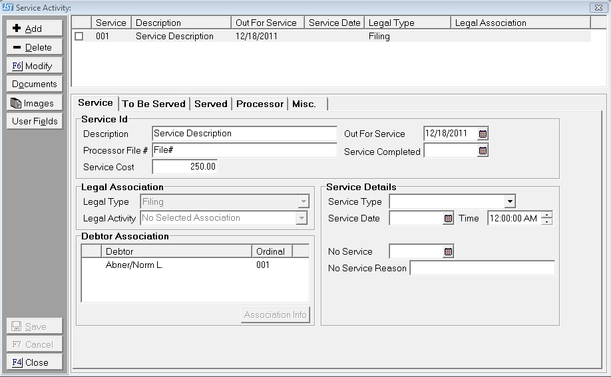Open the No Service calendar picker
This screenshot has height=377, width=611.
[448, 251]
